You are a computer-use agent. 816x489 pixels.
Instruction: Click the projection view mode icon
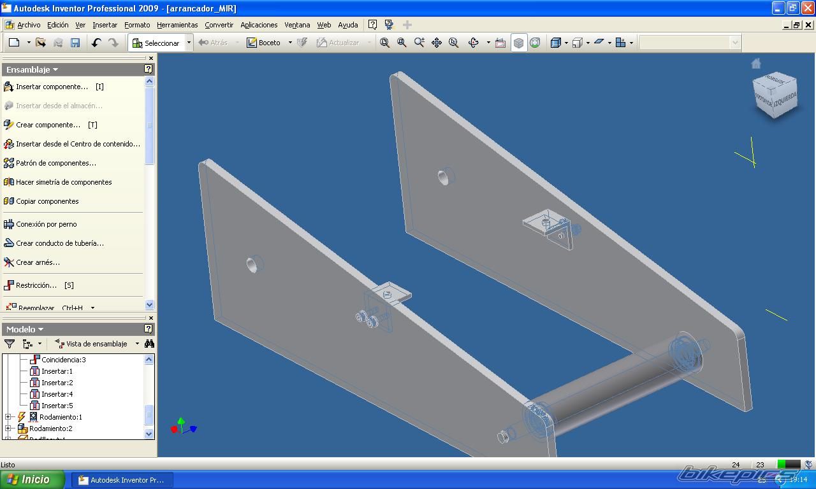pos(577,43)
